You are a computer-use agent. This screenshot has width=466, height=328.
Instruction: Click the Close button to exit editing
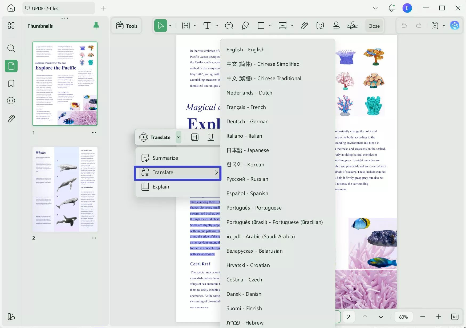point(374,26)
